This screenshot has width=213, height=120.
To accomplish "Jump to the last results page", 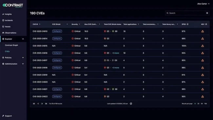I will 46,104.
